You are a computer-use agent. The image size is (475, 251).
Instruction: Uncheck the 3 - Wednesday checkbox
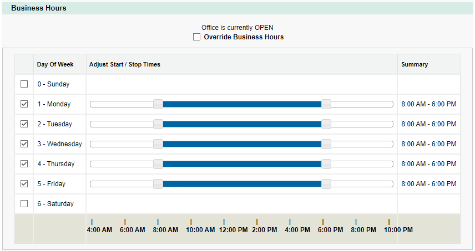[24, 144]
